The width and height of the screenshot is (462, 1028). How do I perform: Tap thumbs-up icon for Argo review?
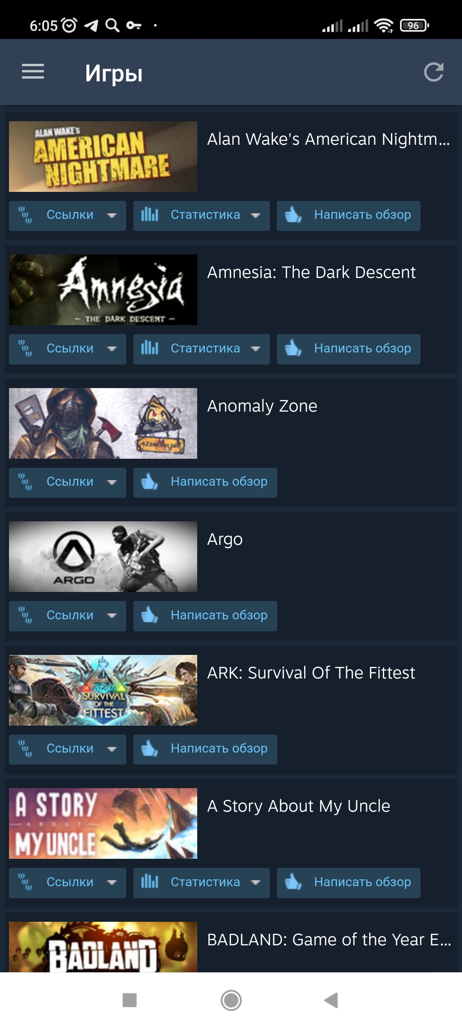pyautogui.click(x=150, y=616)
